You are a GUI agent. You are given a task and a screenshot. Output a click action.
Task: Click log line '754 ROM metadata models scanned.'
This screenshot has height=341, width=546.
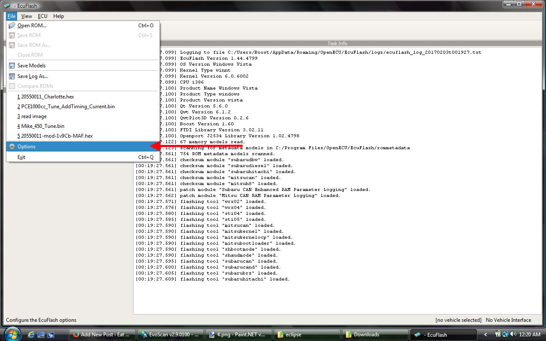click(x=227, y=154)
